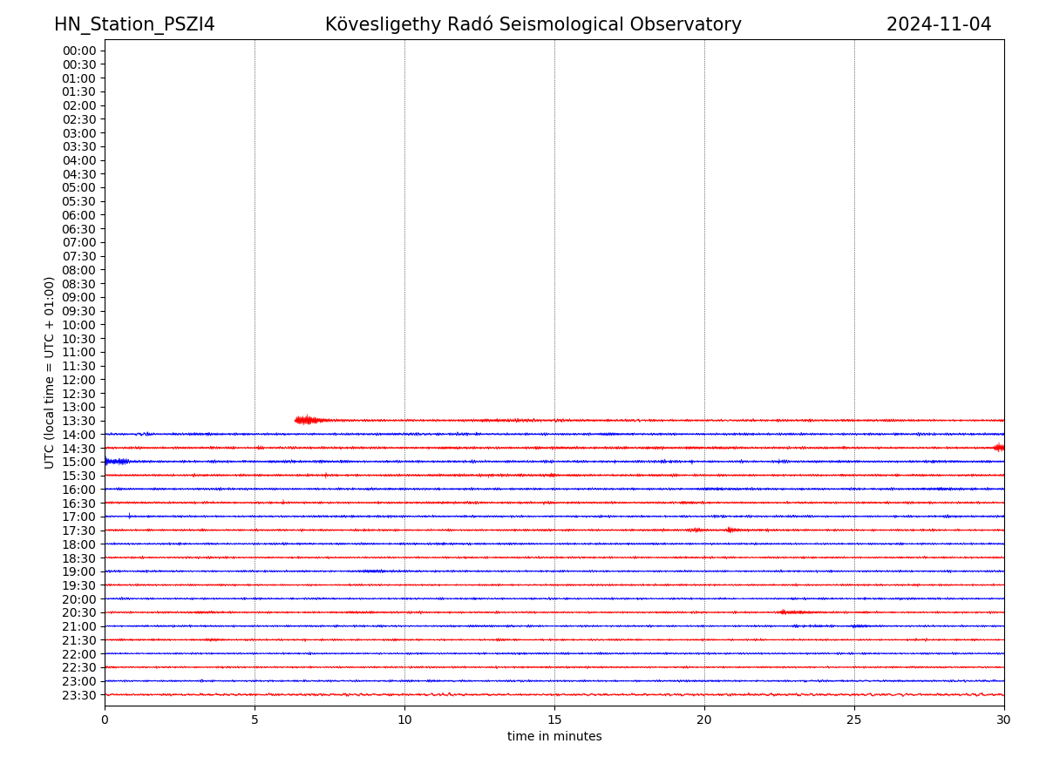Screen dimensions: 1046x784
Task: Click the 06:30 time label on y-axis
Action: coord(79,229)
